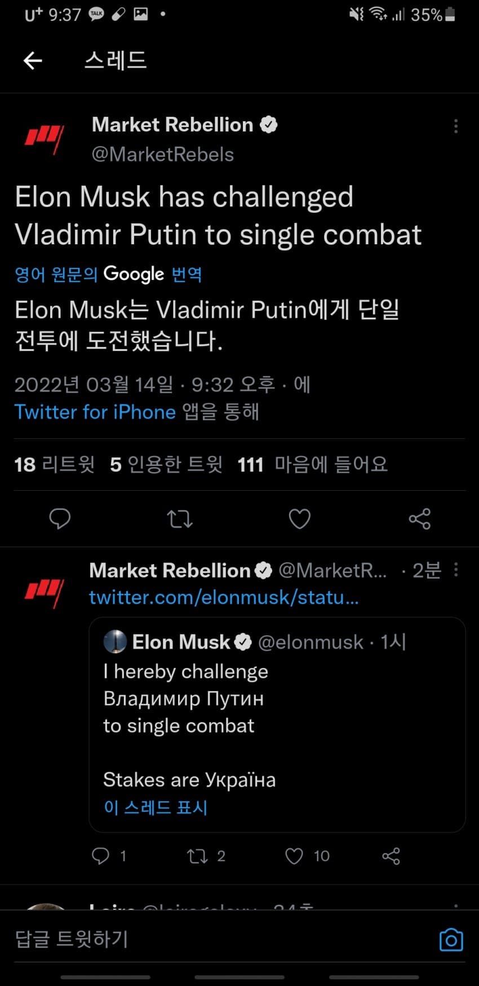Screen dimensions: 479x986
Task: Tap Market Rebellion profile logo at top
Action: pyautogui.click(x=45, y=139)
